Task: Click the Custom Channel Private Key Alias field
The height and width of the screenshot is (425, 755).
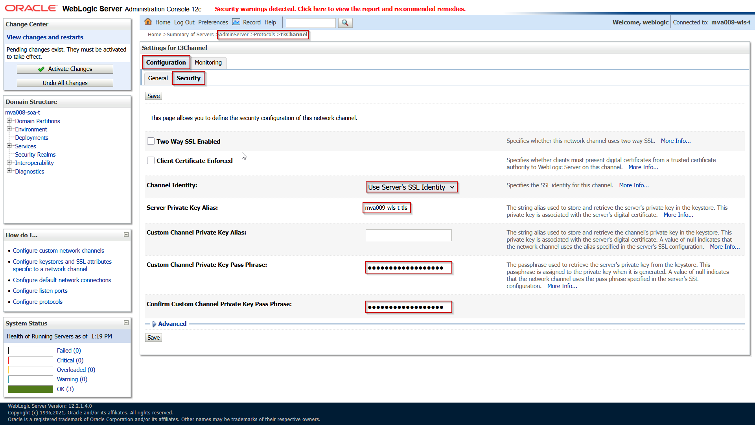Action: tap(408, 235)
